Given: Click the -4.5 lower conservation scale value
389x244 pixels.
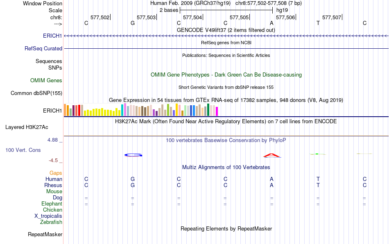Looking at the screenshot, I should 53,160.
